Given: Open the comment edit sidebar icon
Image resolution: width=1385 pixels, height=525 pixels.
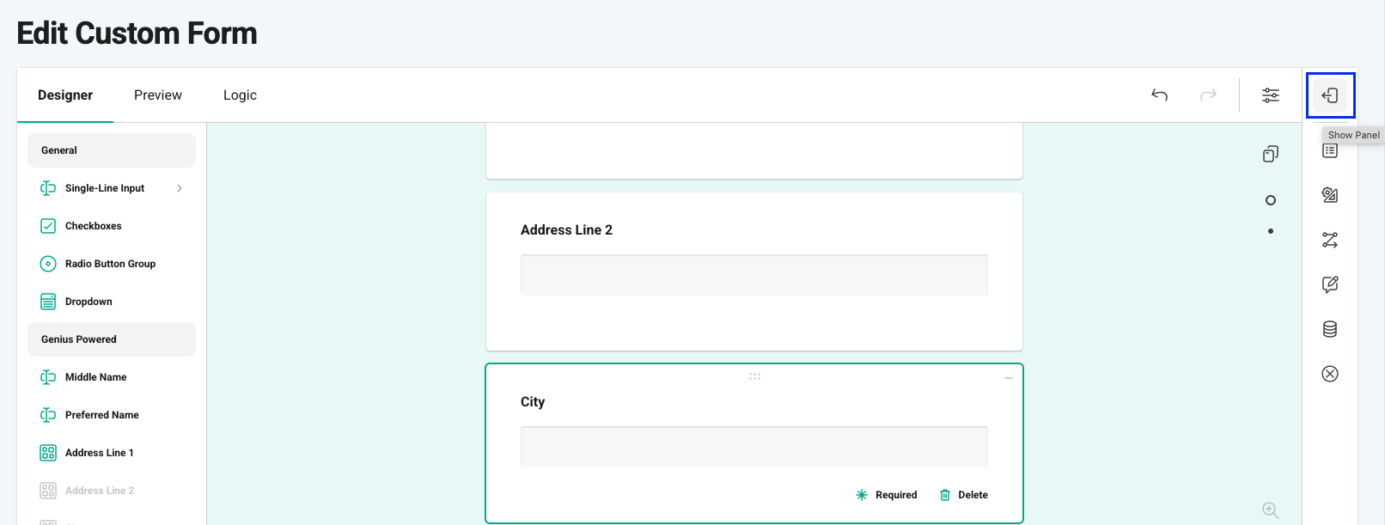Looking at the screenshot, I should [1330, 284].
